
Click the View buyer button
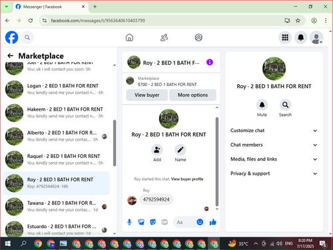click(x=147, y=95)
